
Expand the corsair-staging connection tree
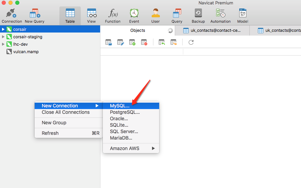pyautogui.click(x=3, y=37)
